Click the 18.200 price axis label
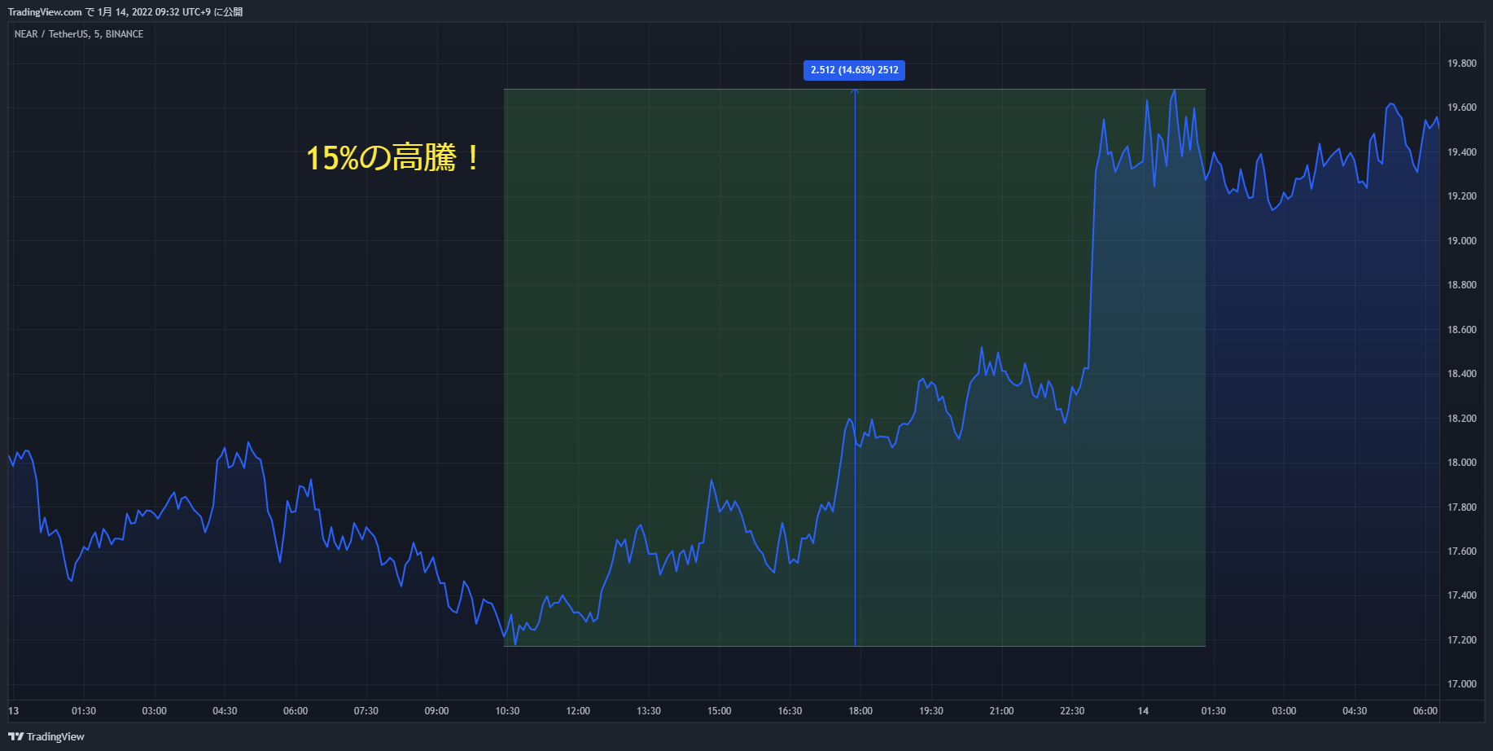The height and width of the screenshot is (751, 1493). [1461, 419]
